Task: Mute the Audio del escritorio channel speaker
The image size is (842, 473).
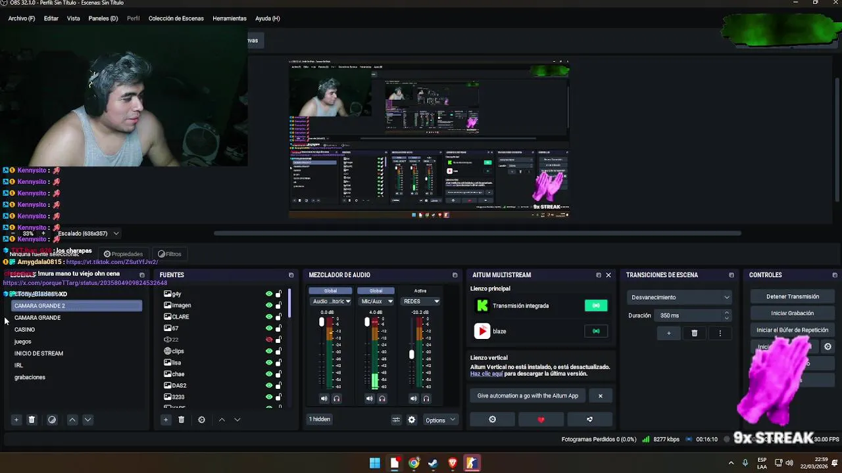Action: pyautogui.click(x=324, y=398)
